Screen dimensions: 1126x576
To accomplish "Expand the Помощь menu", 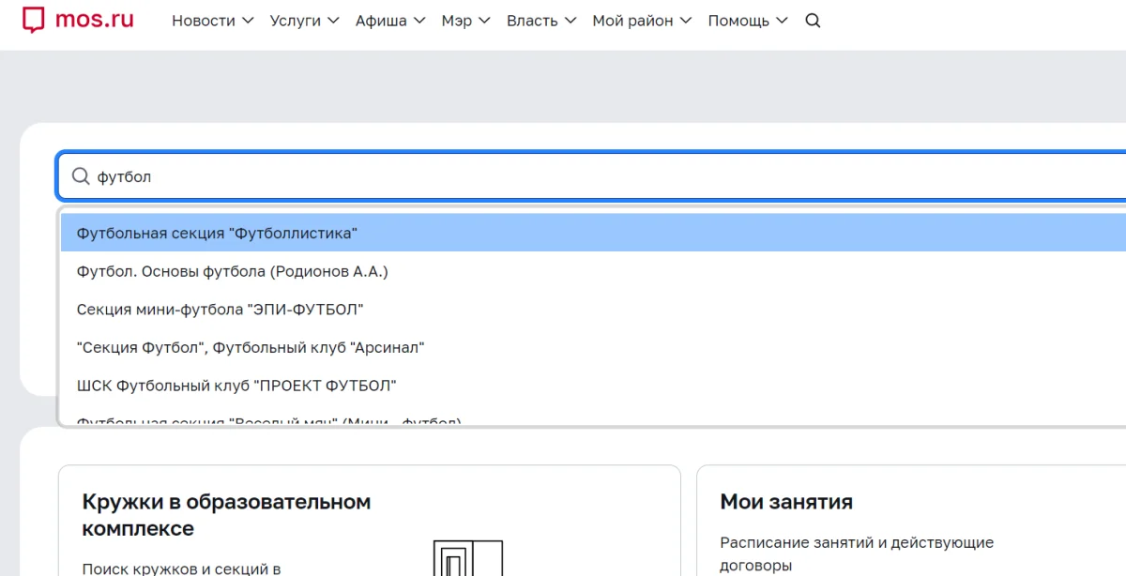I will (749, 21).
